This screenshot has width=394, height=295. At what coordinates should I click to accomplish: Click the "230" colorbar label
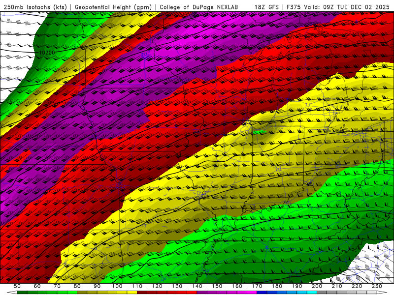pyautogui.click(x=377, y=286)
